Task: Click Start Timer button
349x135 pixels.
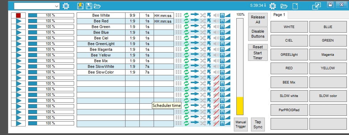Action: [x=258, y=55]
